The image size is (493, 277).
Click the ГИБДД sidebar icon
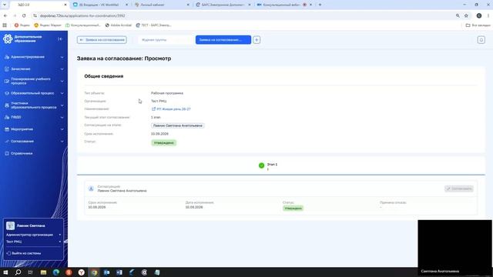click(x=7, y=117)
